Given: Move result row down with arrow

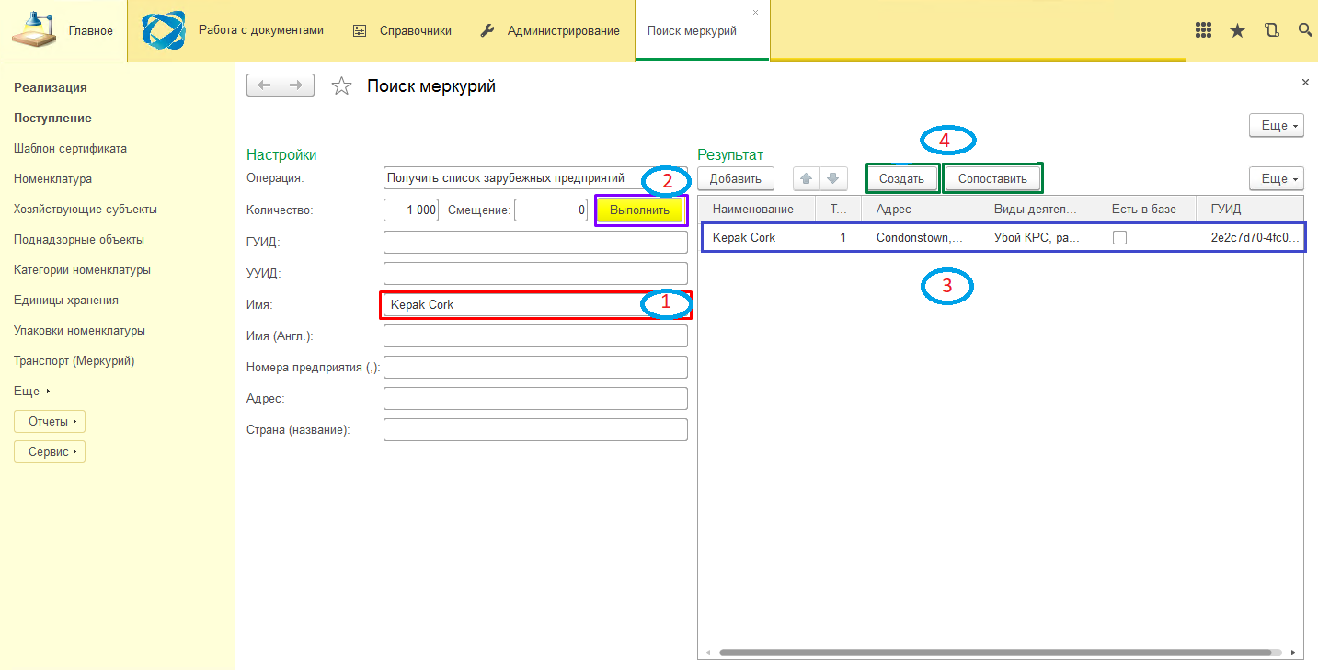Looking at the screenshot, I should tap(831, 178).
